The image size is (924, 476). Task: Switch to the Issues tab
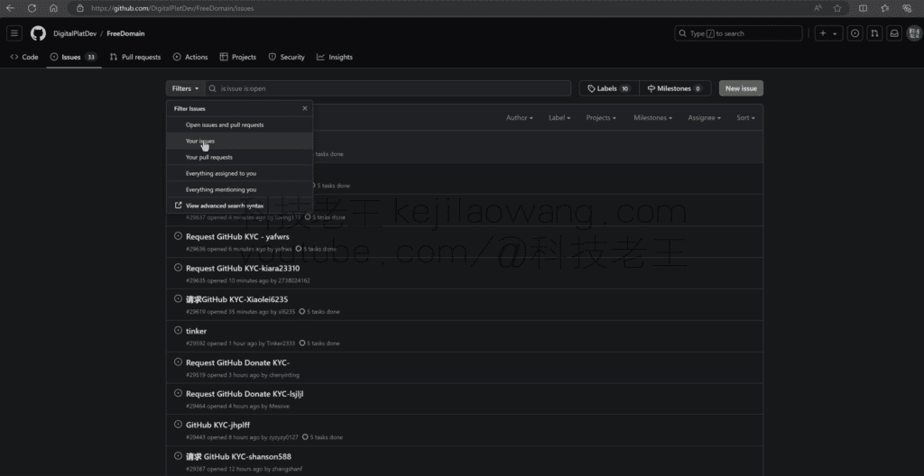click(74, 57)
